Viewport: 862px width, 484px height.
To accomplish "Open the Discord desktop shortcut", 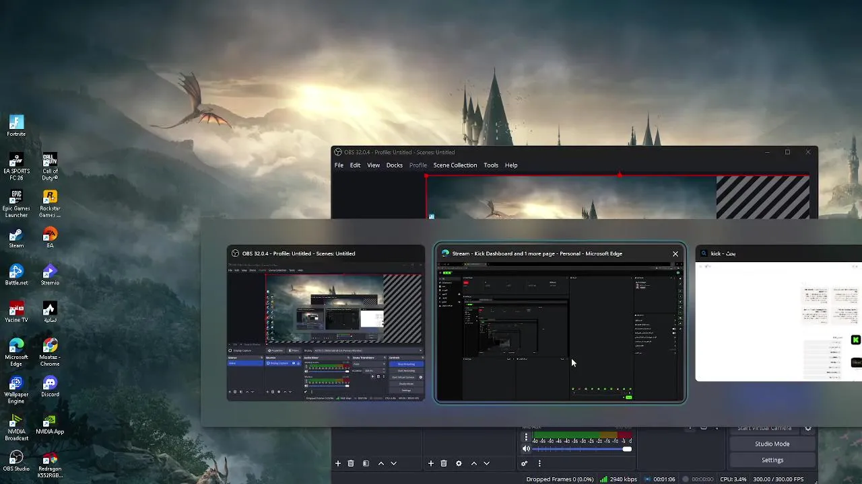I will pos(50,387).
